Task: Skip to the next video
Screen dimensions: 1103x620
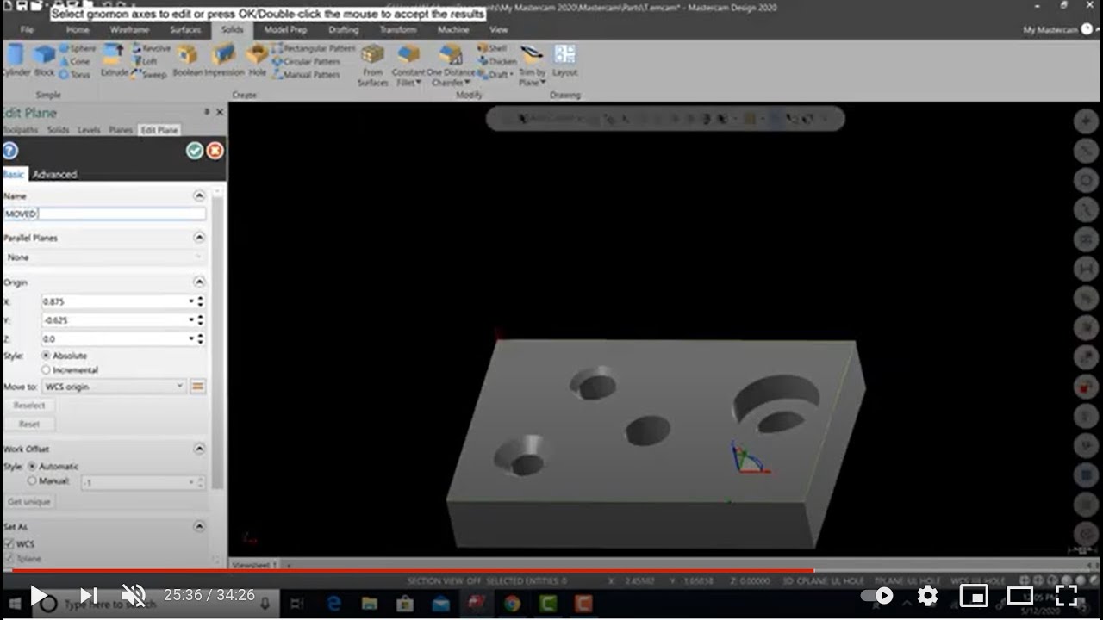Action: (88, 595)
